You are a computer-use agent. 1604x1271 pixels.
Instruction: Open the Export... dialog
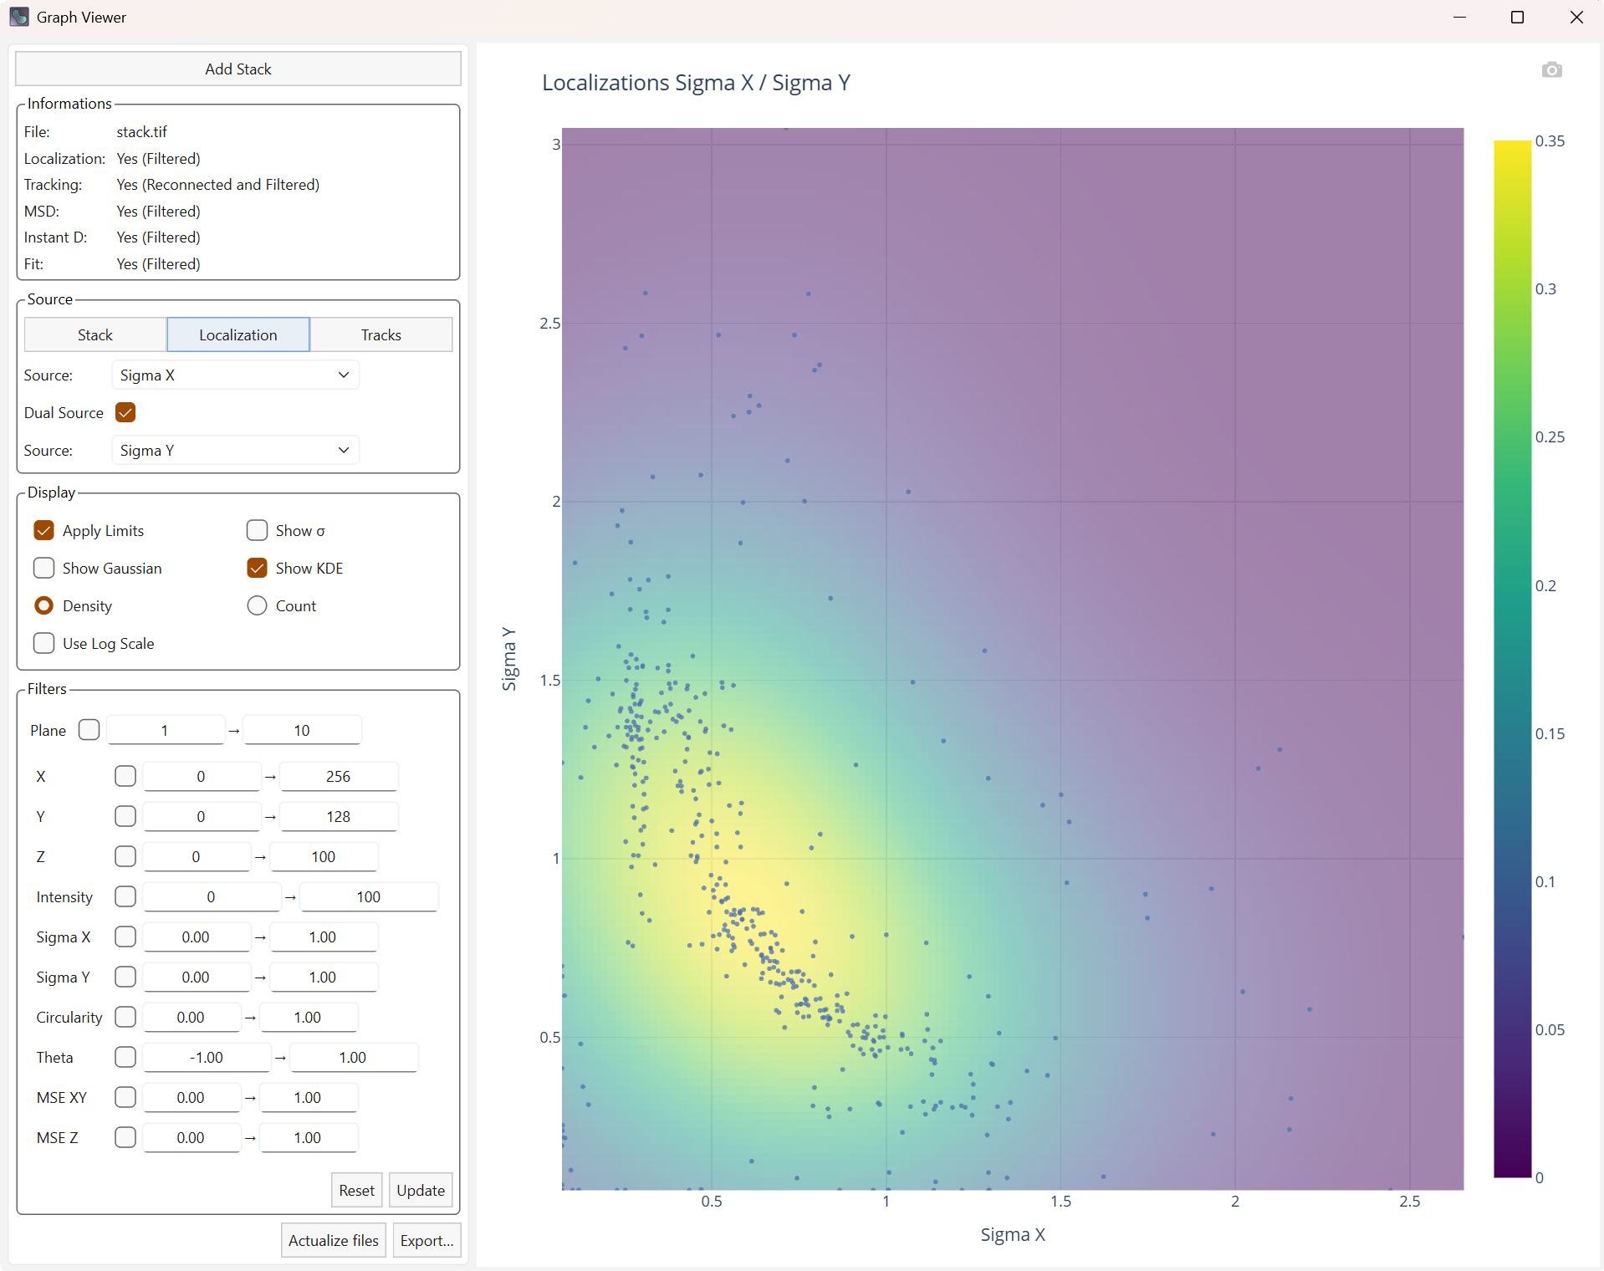pos(427,1241)
